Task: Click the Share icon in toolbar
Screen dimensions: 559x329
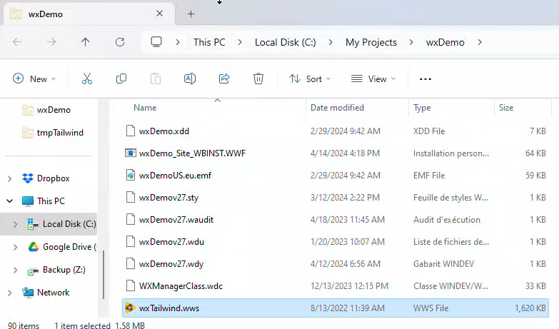Action: click(224, 79)
